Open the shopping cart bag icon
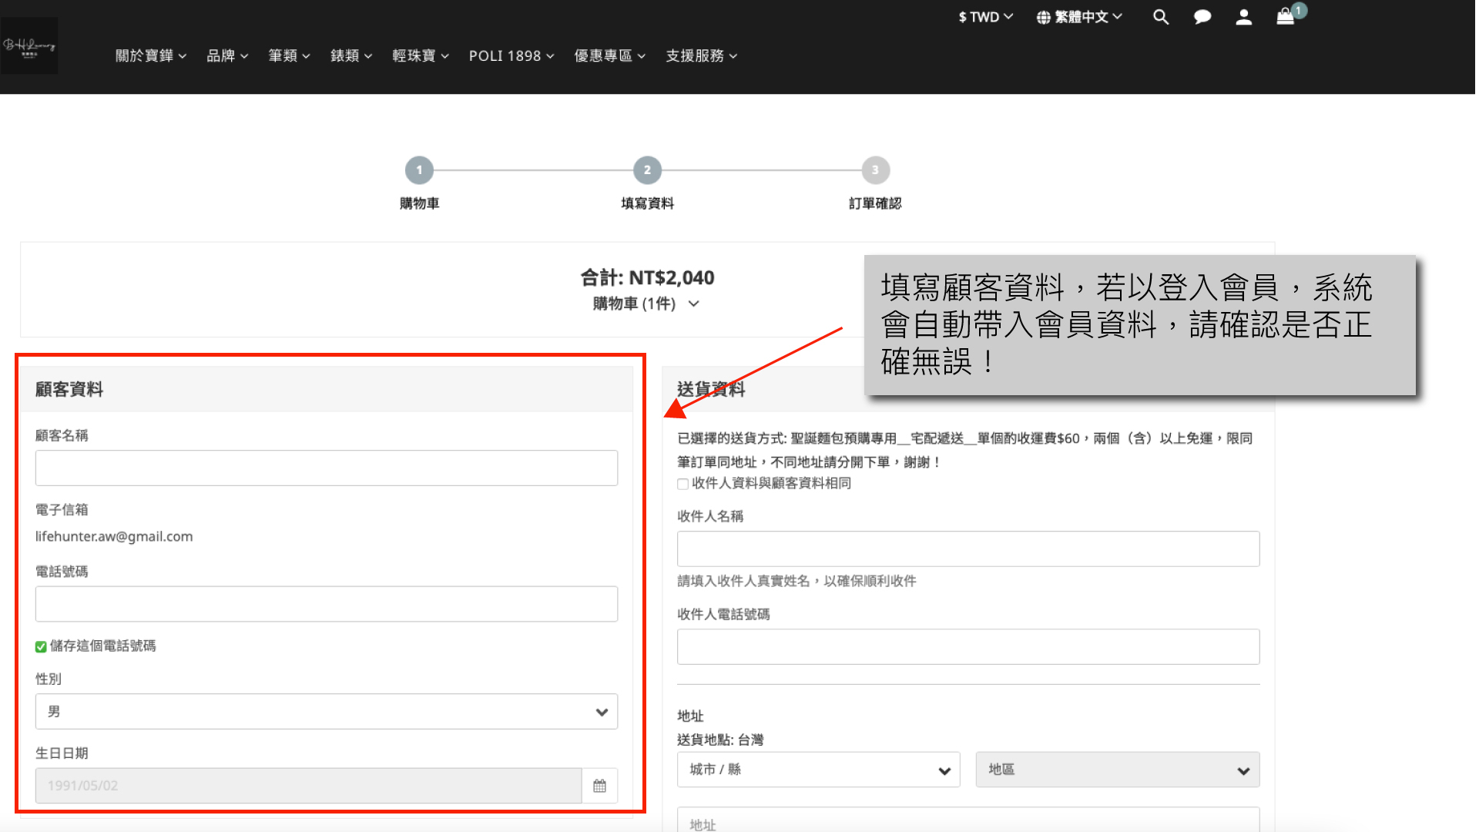The height and width of the screenshot is (832, 1479). coord(1285,17)
